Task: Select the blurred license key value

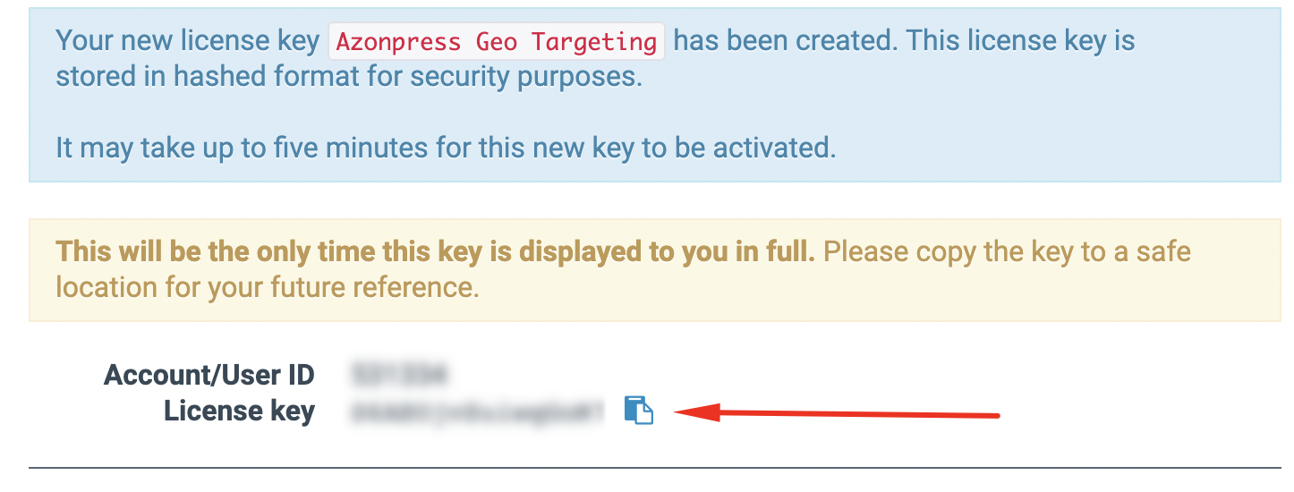Action: point(478,411)
